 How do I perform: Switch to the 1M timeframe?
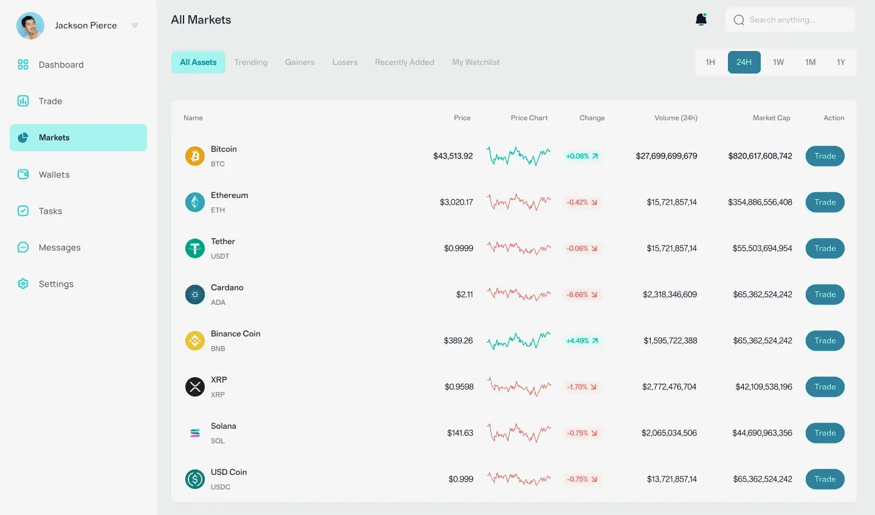pos(811,62)
